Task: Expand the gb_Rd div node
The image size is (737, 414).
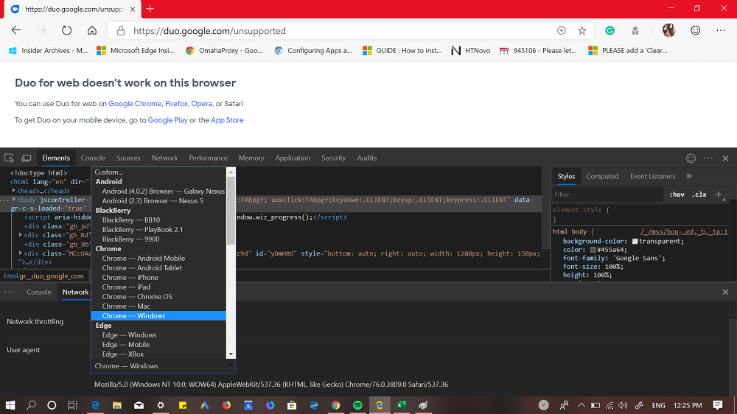Action: (20, 235)
